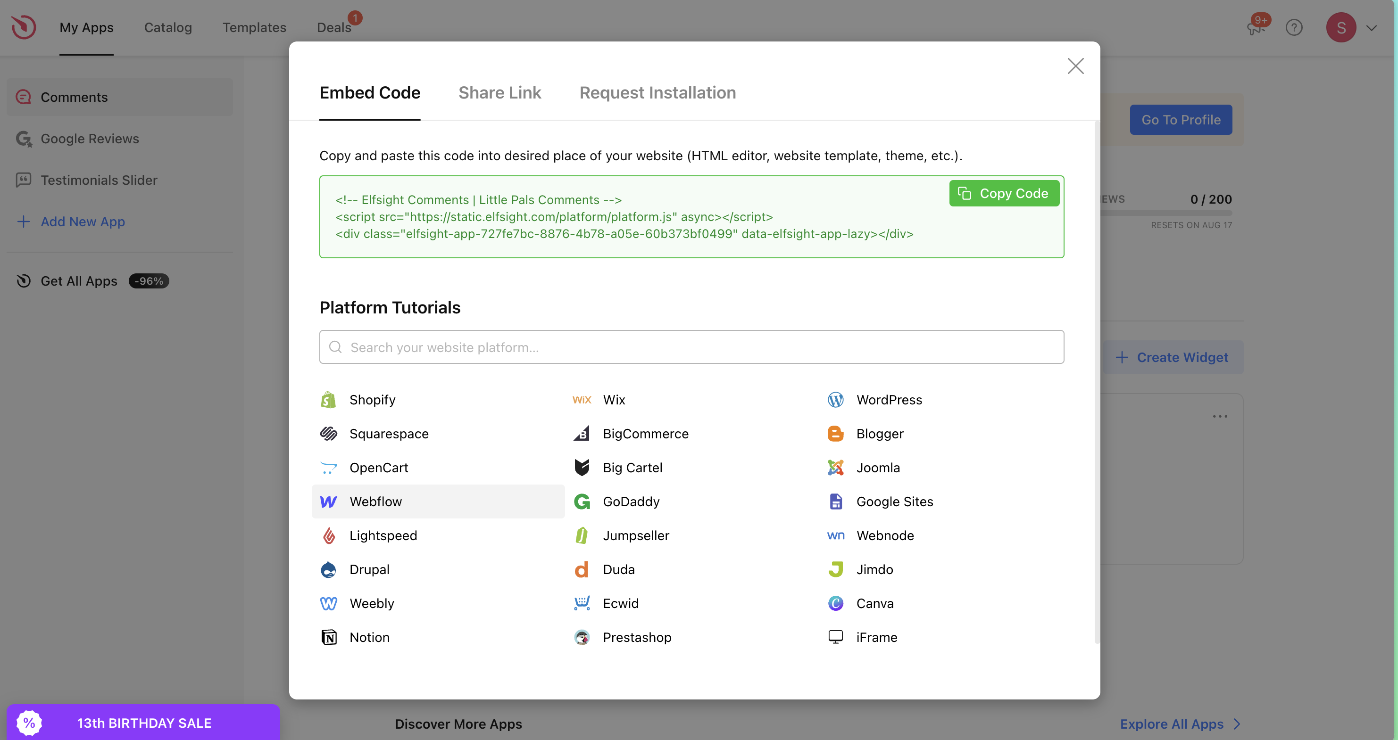Screen dimensions: 1398x740
Task: Click the Elfsight logo in header
Action: [x=24, y=27]
